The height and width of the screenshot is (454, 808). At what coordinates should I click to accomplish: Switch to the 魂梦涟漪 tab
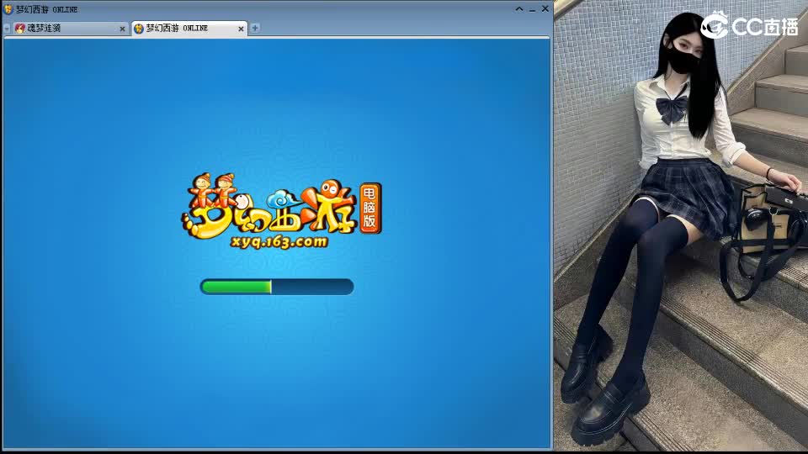tap(70, 29)
